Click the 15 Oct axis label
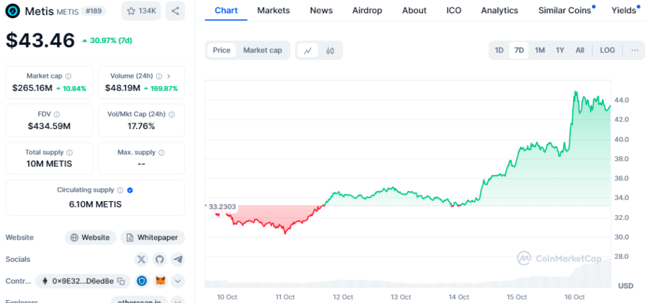Screen dimensions: 647x303 (x=517, y=297)
